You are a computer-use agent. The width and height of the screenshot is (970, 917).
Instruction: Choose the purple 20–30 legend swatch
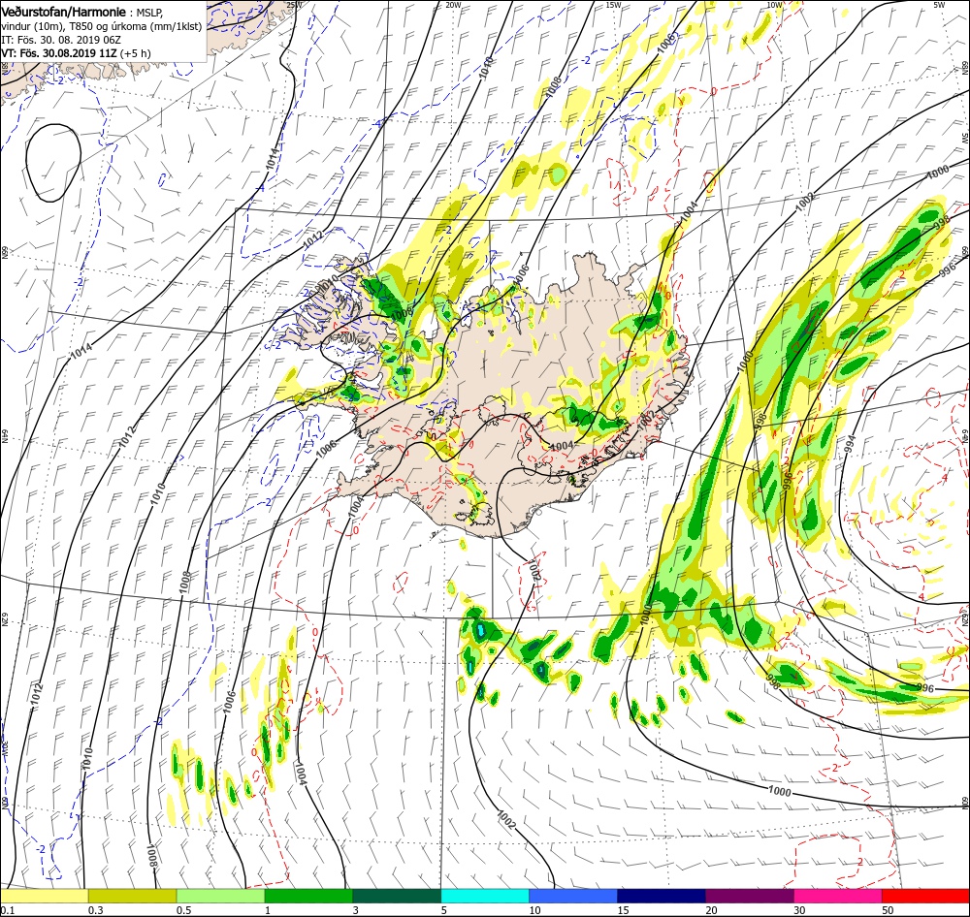click(749, 896)
